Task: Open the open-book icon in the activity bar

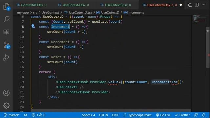Action: [x=6, y=32]
